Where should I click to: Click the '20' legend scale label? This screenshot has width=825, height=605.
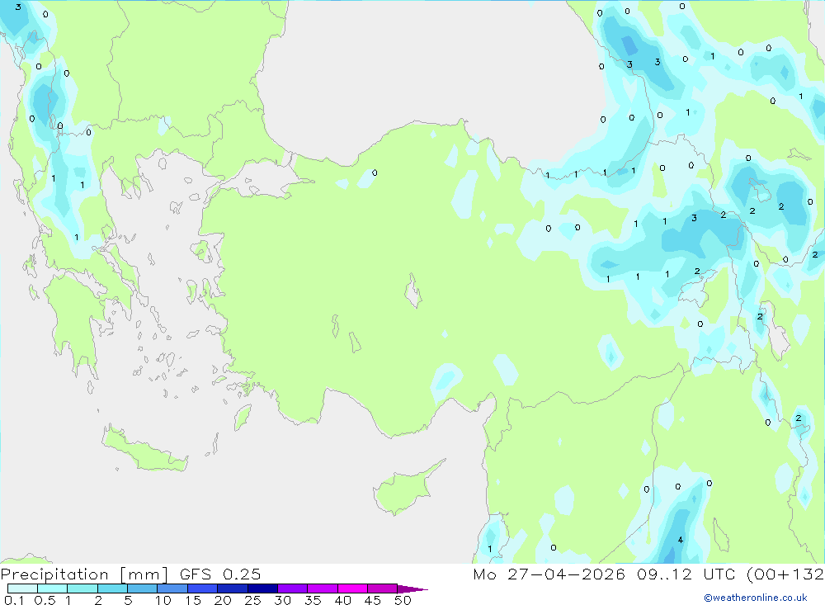click(x=223, y=600)
